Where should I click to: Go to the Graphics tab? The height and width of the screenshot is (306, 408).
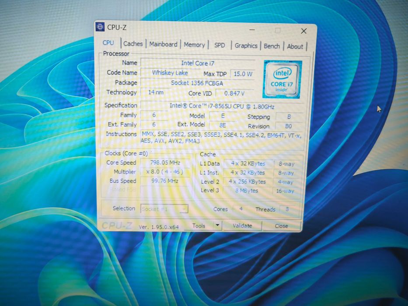point(246,46)
